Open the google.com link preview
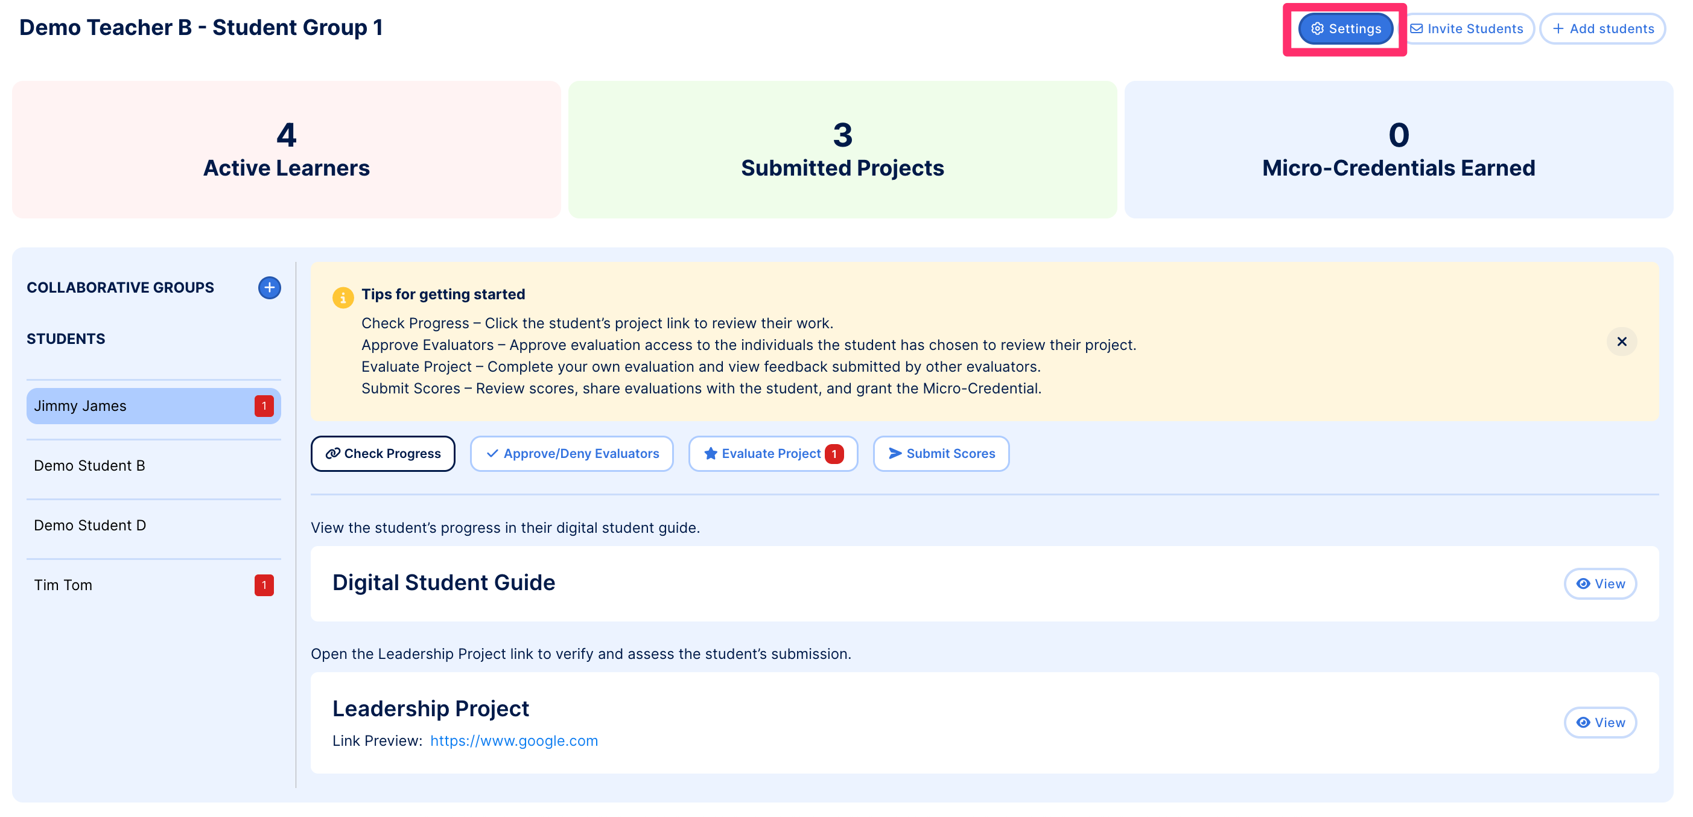 pos(513,741)
